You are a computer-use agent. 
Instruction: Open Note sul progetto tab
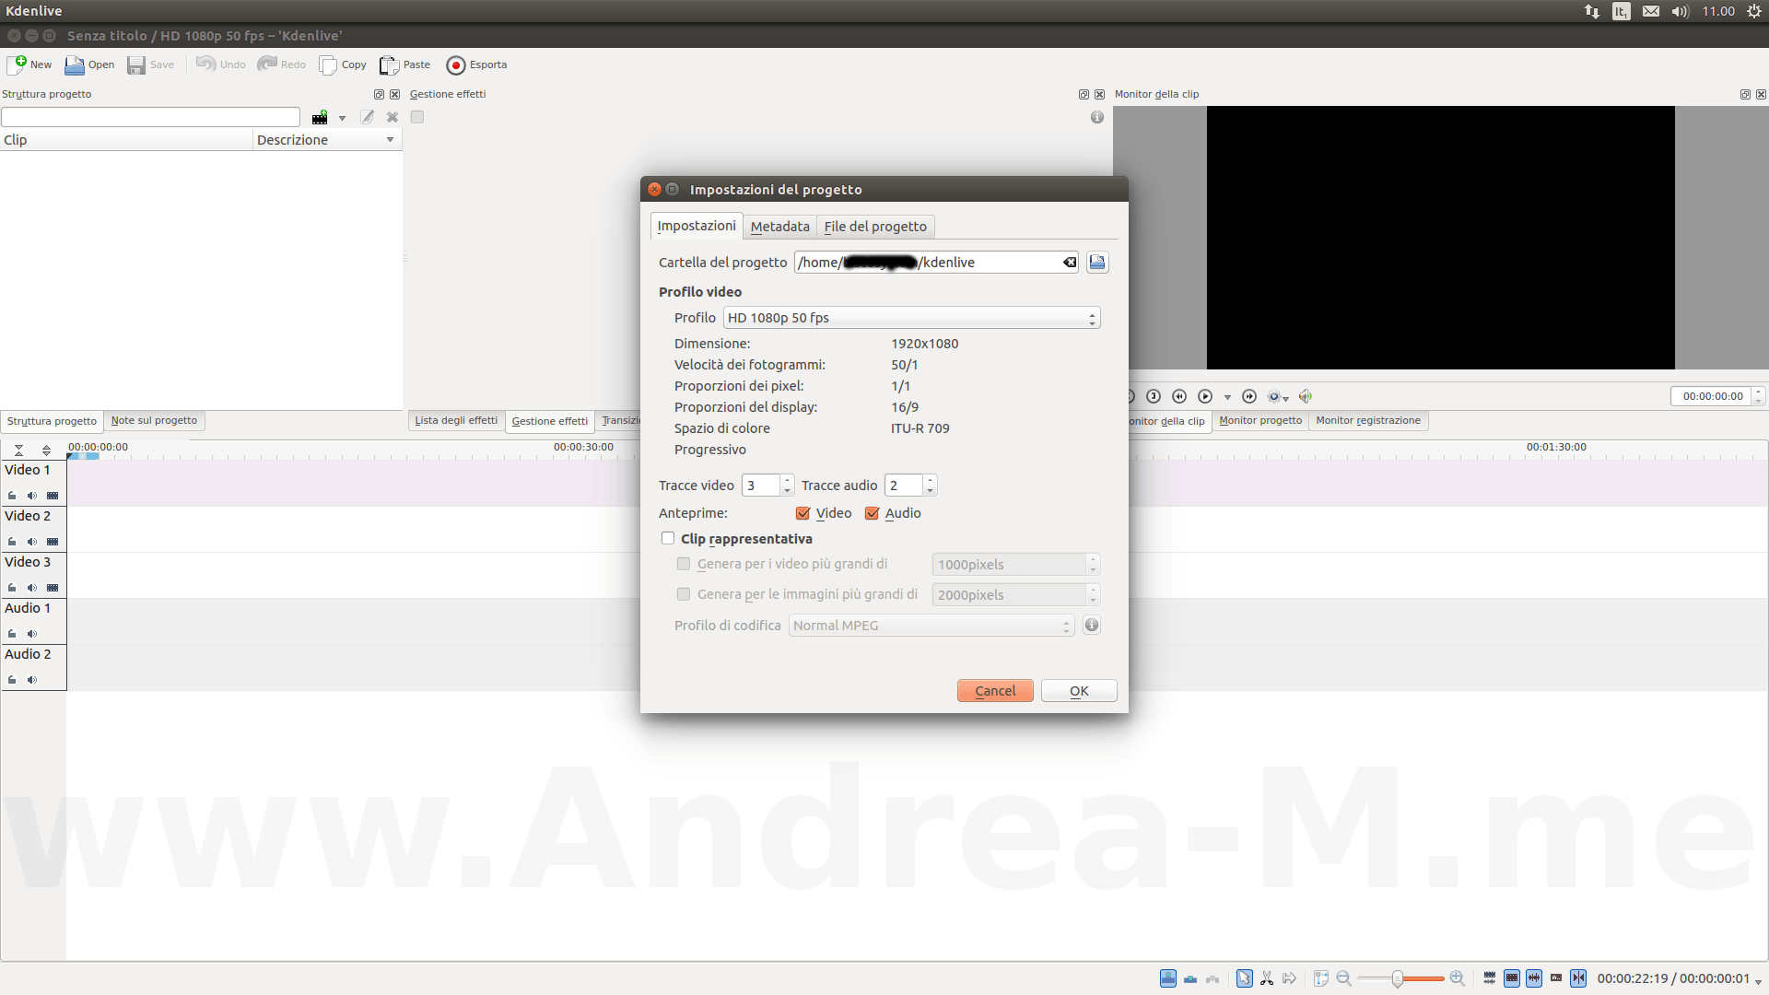(154, 420)
